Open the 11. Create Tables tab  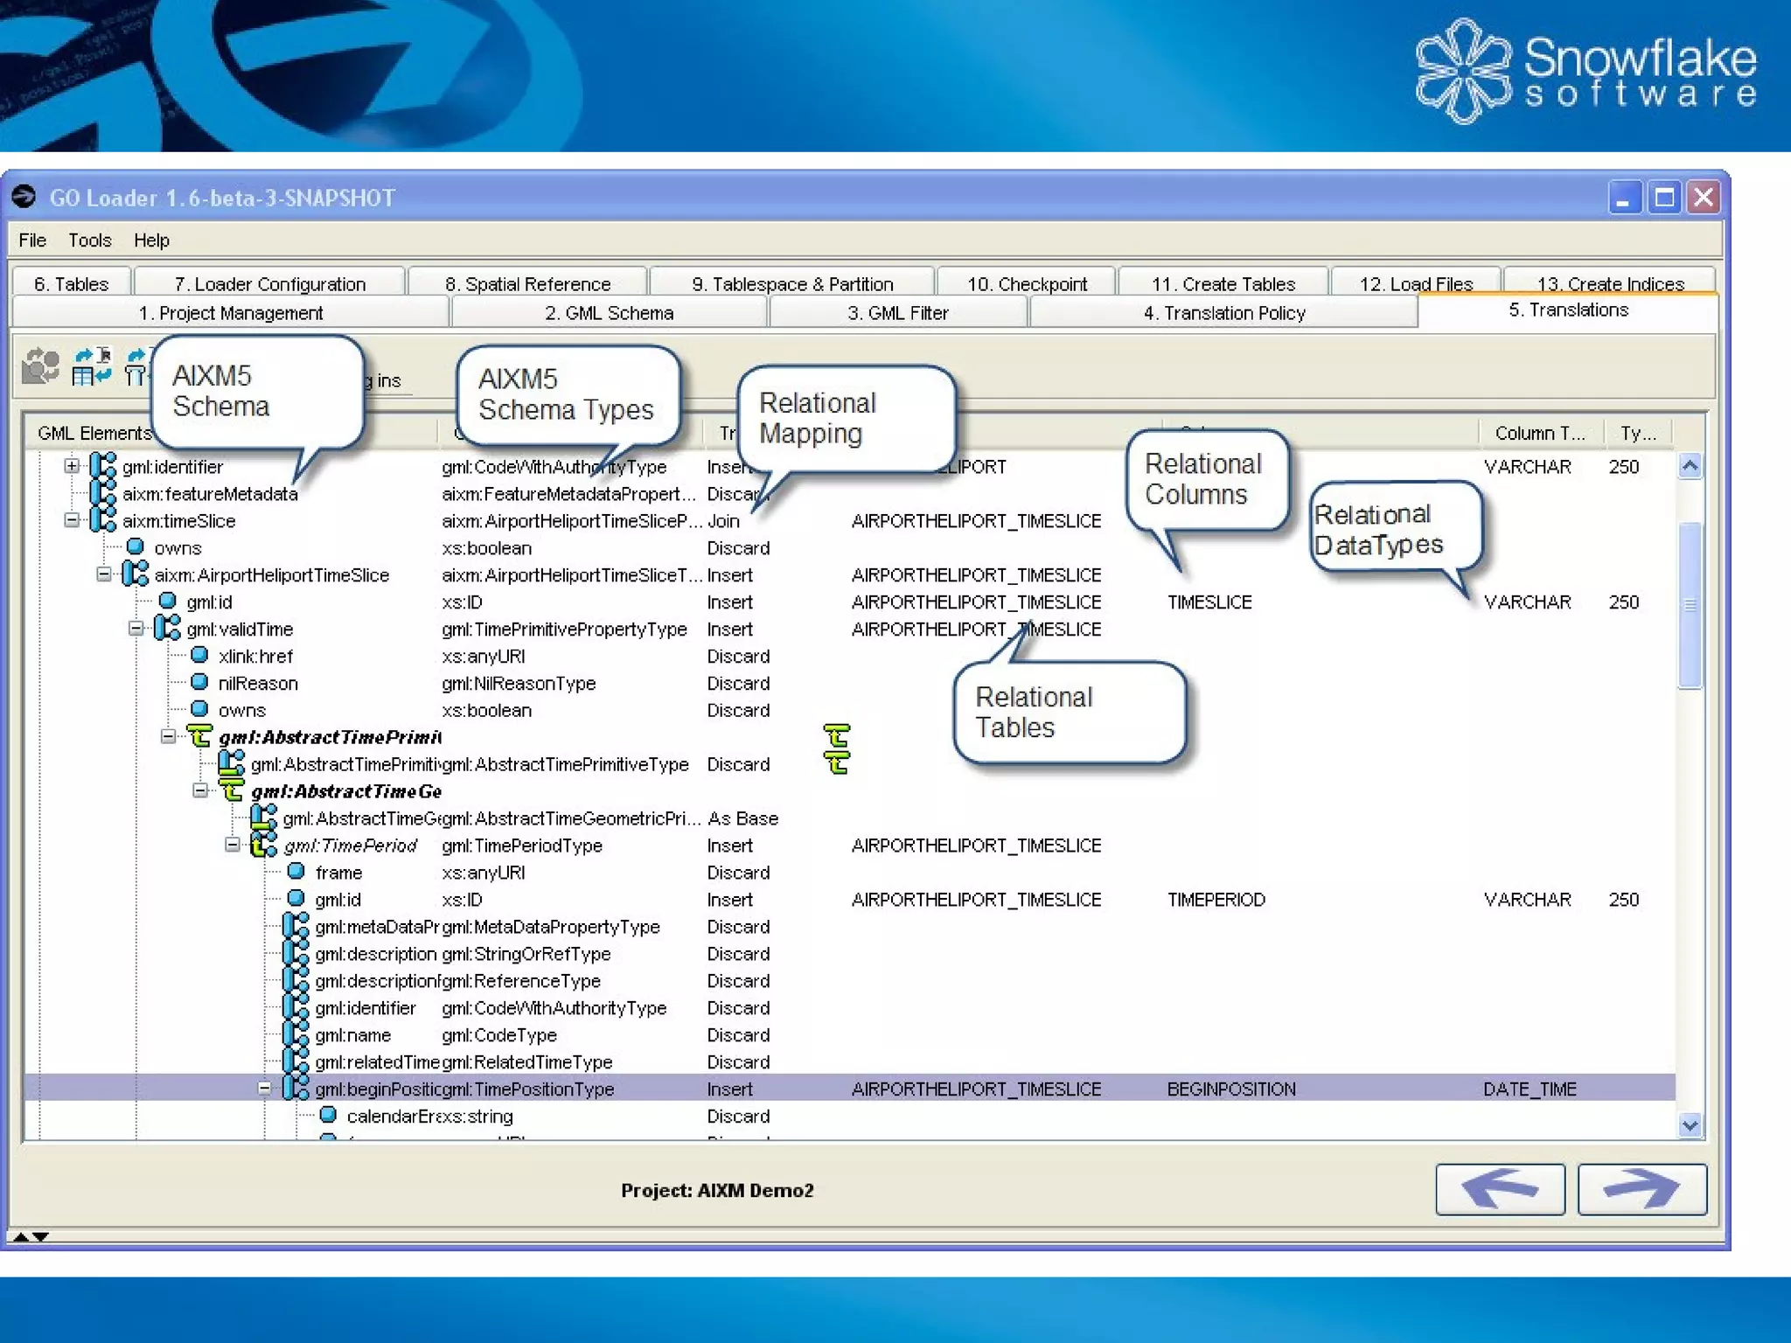(x=1223, y=284)
